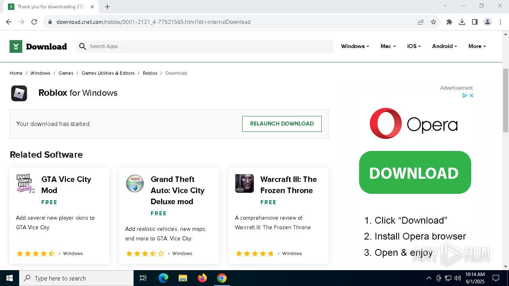
Task: Open the Warcraft III Frozen Throne thumbnail
Action: [x=245, y=184]
